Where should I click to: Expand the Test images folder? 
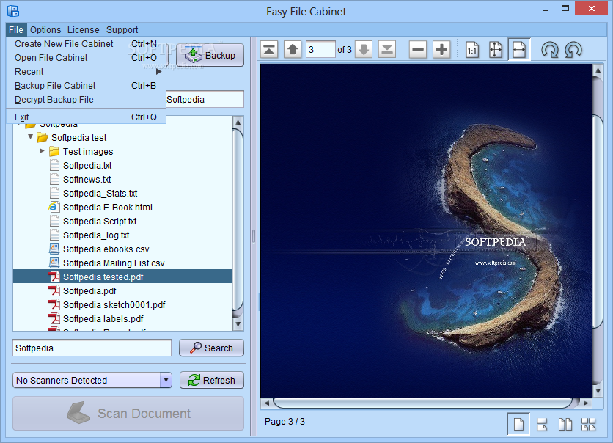[x=43, y=151]
